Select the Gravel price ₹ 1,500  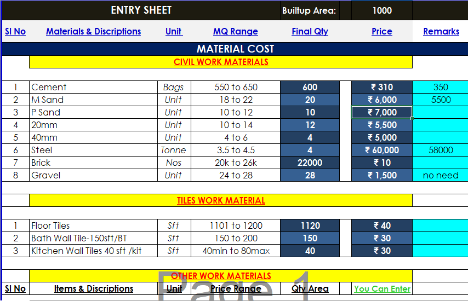382,175
